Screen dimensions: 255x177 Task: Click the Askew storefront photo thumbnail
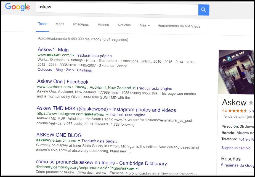[x=236, y=72]
